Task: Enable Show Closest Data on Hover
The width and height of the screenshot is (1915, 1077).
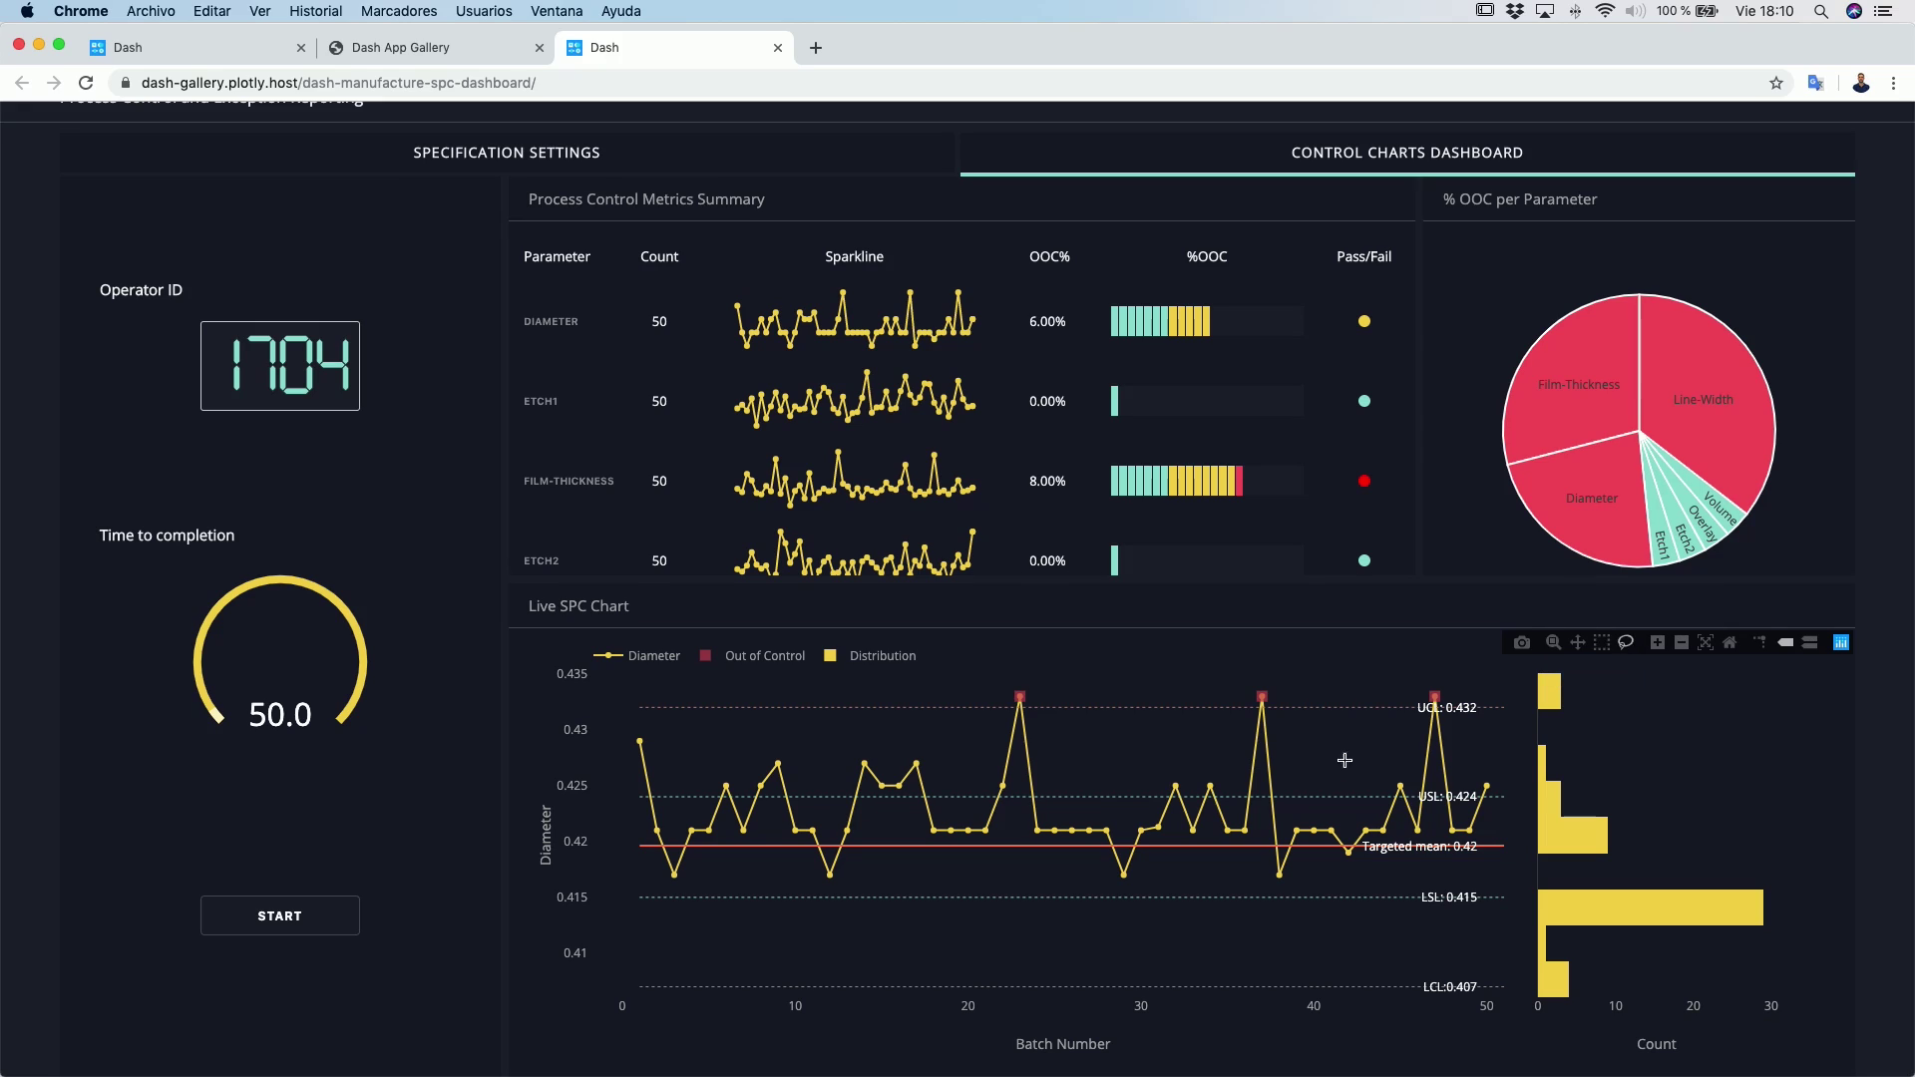Action: point(1785,643)
